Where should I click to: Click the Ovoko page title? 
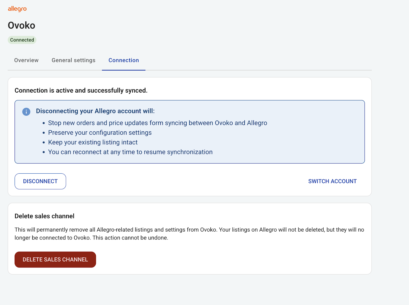pyautogui.click(x=21, y=26)
